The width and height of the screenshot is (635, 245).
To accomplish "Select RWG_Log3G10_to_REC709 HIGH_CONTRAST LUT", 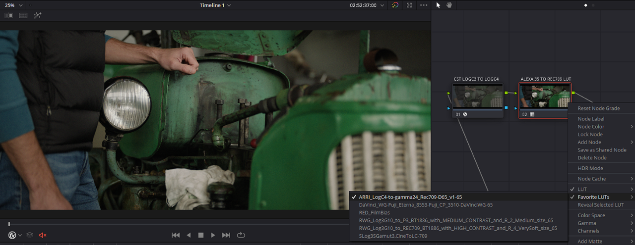I will pyautogui.click(x=458, y=228).
